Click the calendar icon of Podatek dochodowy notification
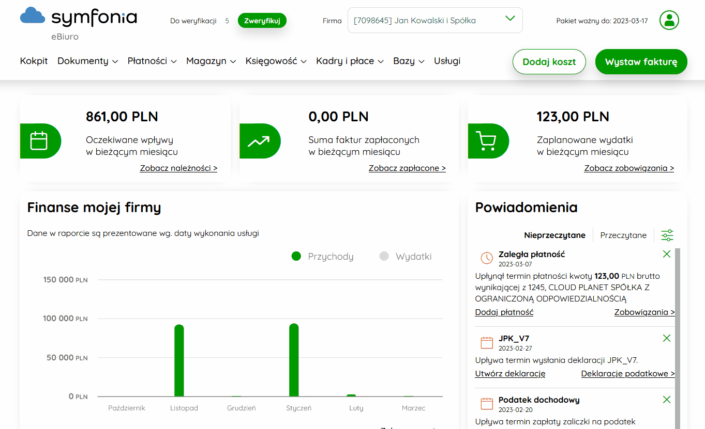This screenshot has height=429, width=705. 487,404
